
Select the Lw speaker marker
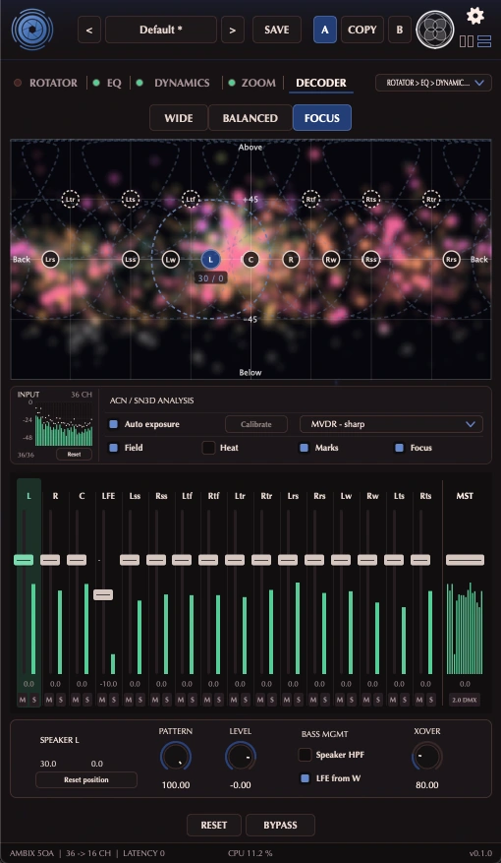170,259
